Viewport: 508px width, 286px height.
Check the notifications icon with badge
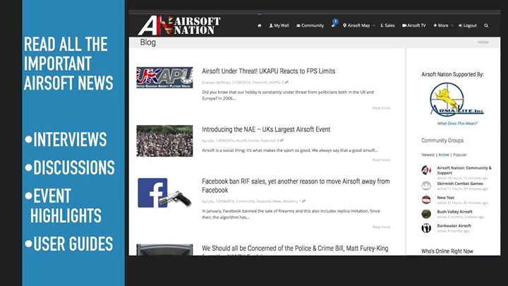(334, 24)
